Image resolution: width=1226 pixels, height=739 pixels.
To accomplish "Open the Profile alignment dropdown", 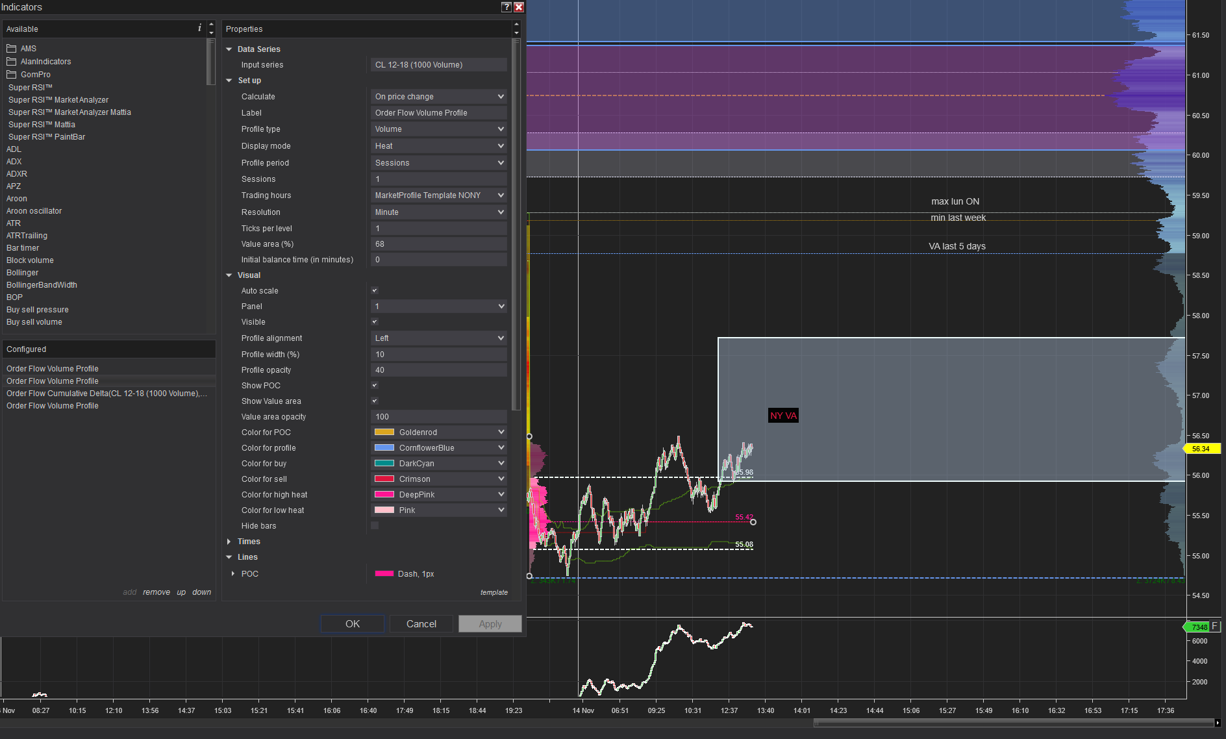I will coord(438,338).
